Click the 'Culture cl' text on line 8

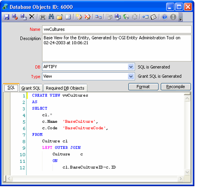click(x=55, y=141)
